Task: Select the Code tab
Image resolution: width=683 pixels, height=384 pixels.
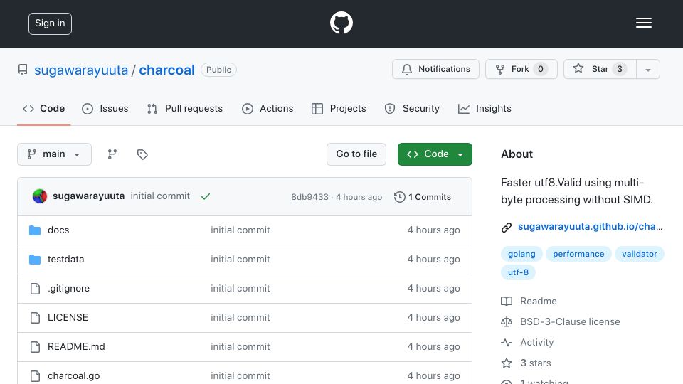Action: click(x=44, y=108)
